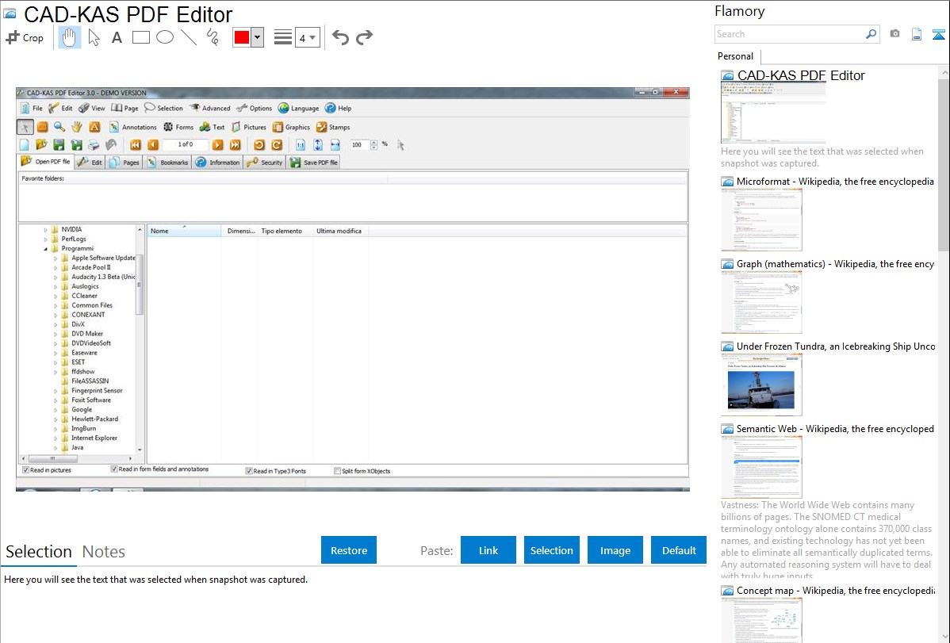Switch to the Bookmarks tab
This screenshot has width=950, height=643.
tap(168, 163)
